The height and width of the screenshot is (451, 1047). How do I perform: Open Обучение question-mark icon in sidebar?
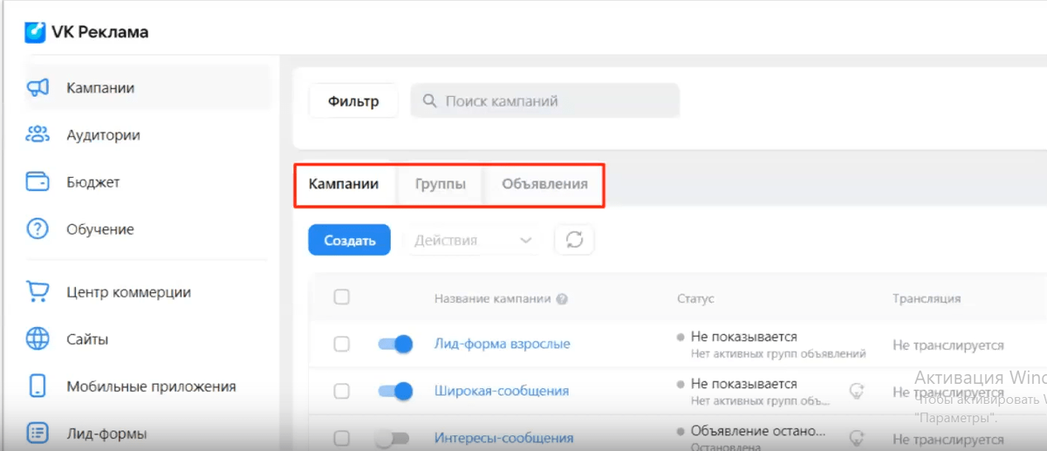point(37,229)
